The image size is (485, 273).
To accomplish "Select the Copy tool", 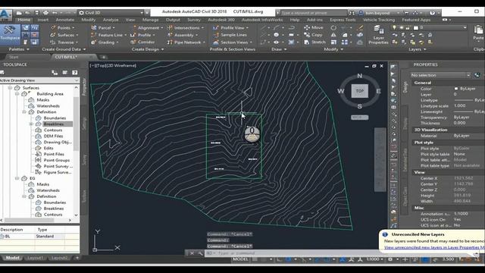I will pos(313,35).
